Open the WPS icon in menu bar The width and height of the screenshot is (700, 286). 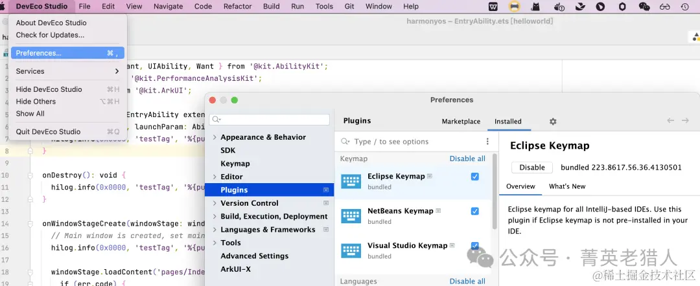click(x=493, y=6)
